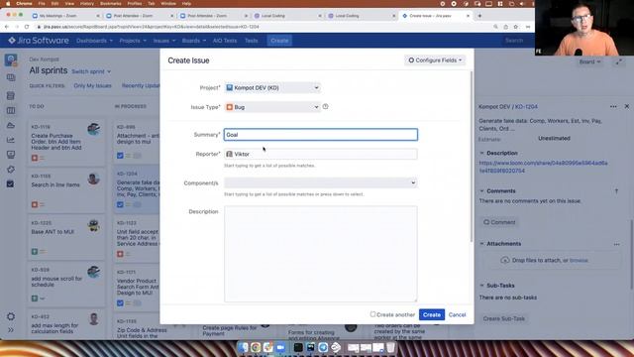Open the backlog icon in the sidebar

(x=11, y=95)
